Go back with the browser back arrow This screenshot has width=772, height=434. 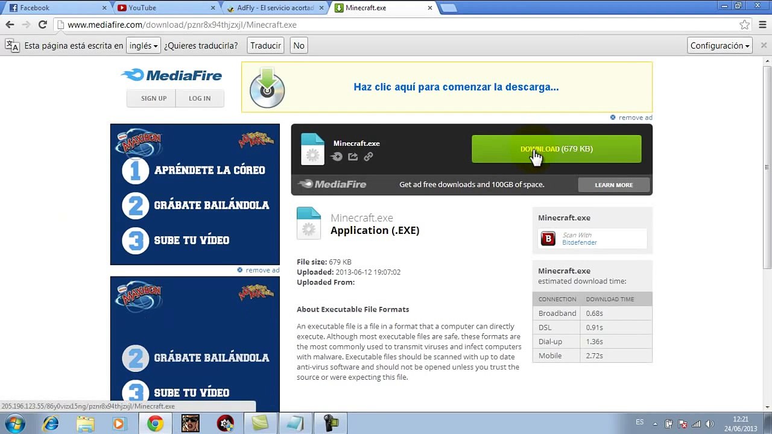click(x=10, y=25)
